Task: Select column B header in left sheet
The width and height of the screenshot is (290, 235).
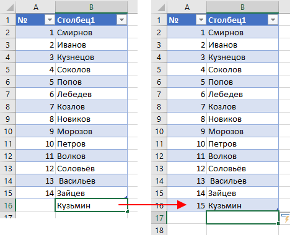Action: coord(91,7)
